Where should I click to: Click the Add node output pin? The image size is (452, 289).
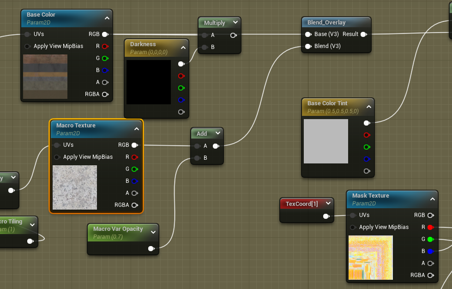pos(216,146)
